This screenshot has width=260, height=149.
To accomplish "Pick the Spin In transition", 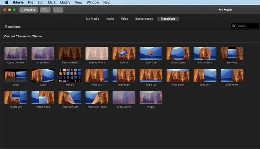I will tap(124, 53).
